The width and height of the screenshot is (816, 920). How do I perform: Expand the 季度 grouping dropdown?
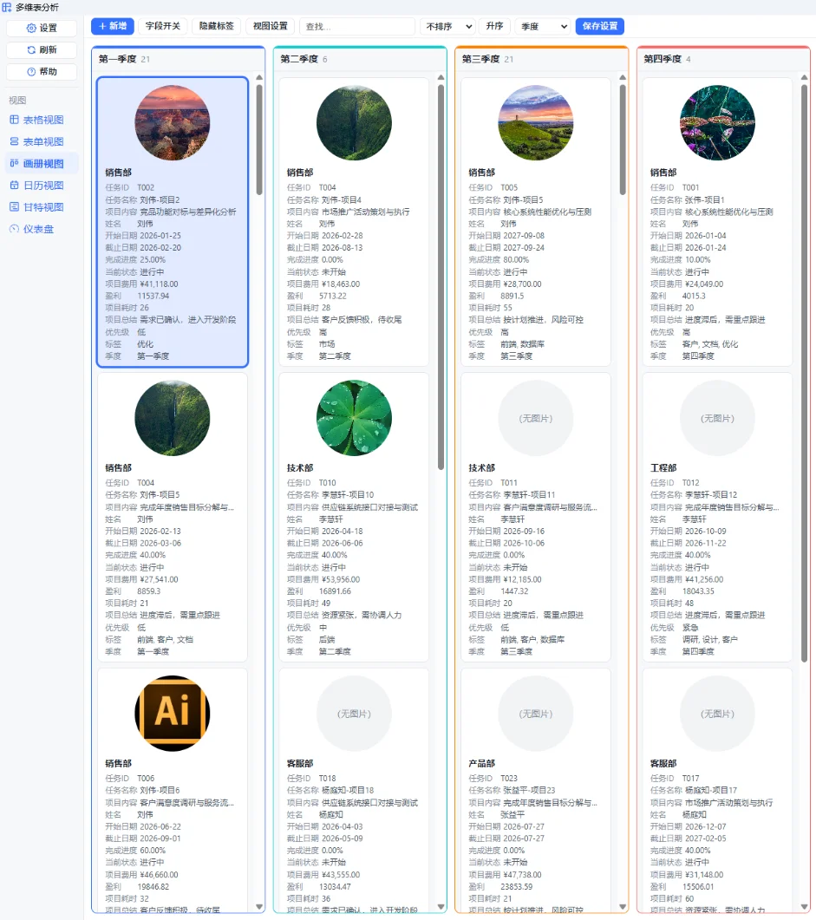coord(543,26)
